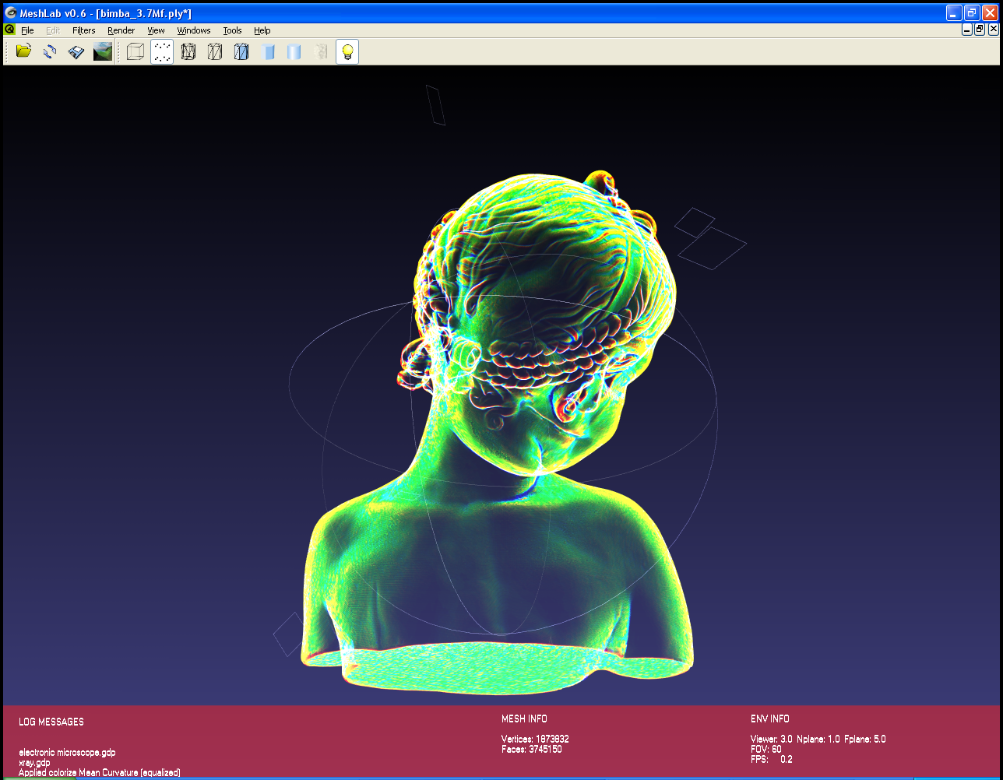The image size is (1003, 780).
Task: Save a snapshot with the landscape picture icon
Action: 102,52
